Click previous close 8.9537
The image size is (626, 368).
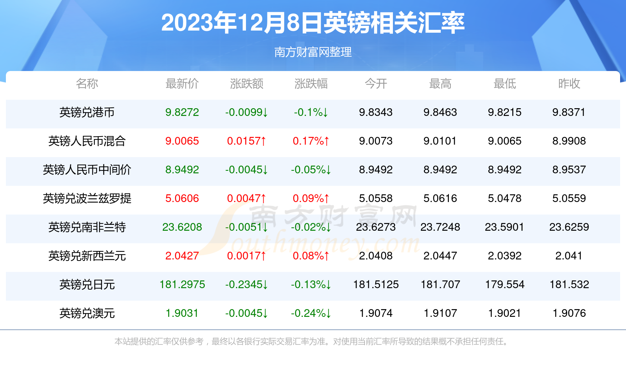pyautogui.click(x=569, y=170)
